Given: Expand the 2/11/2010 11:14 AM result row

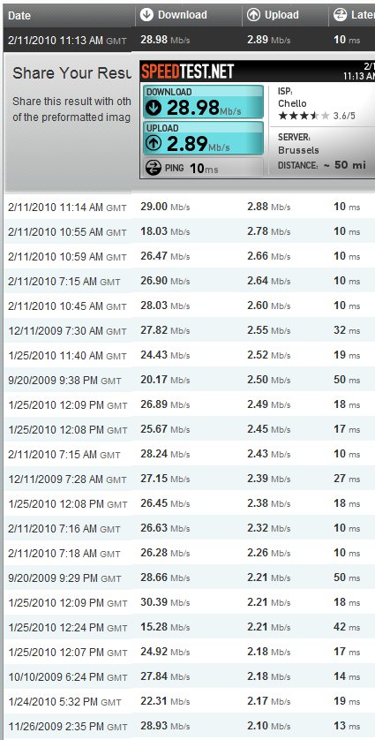Looking at the screenshot, I should (x=189, y=207).
